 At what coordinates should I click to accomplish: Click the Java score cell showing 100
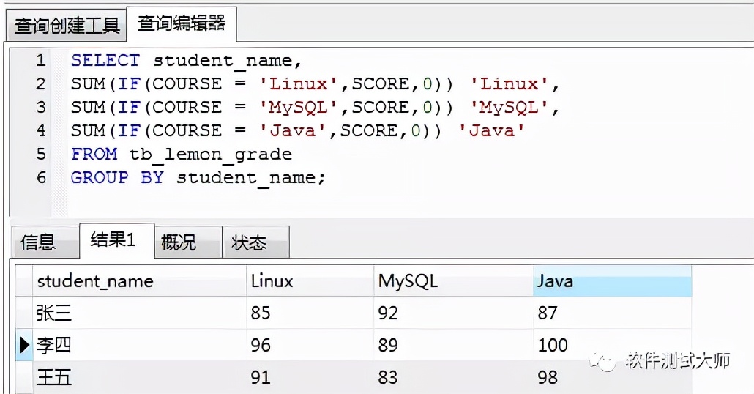click(x=553, y=345)
